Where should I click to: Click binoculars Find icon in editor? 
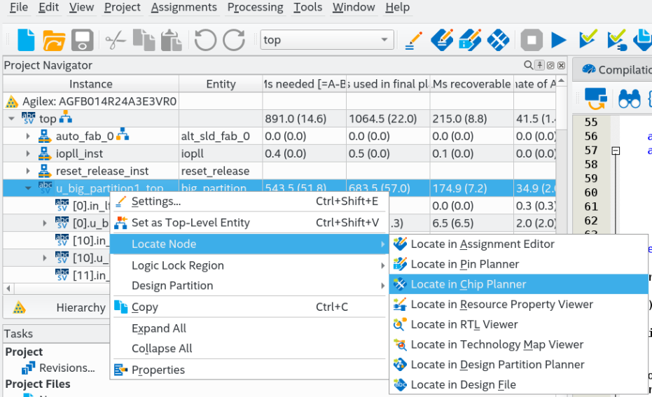[629, 99]
